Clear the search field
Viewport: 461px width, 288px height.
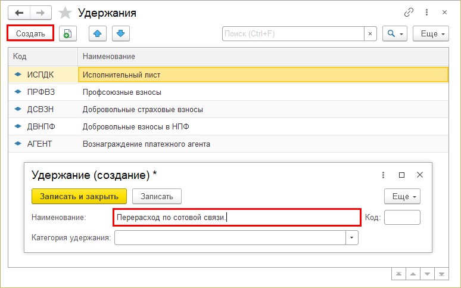[370, 33]
